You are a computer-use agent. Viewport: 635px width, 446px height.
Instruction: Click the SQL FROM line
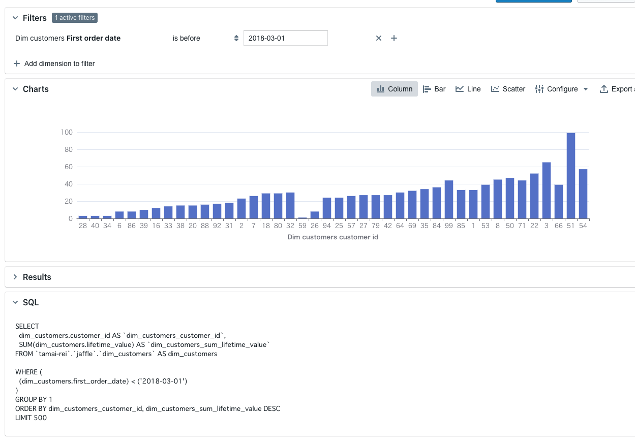click(x=116, y=354)
